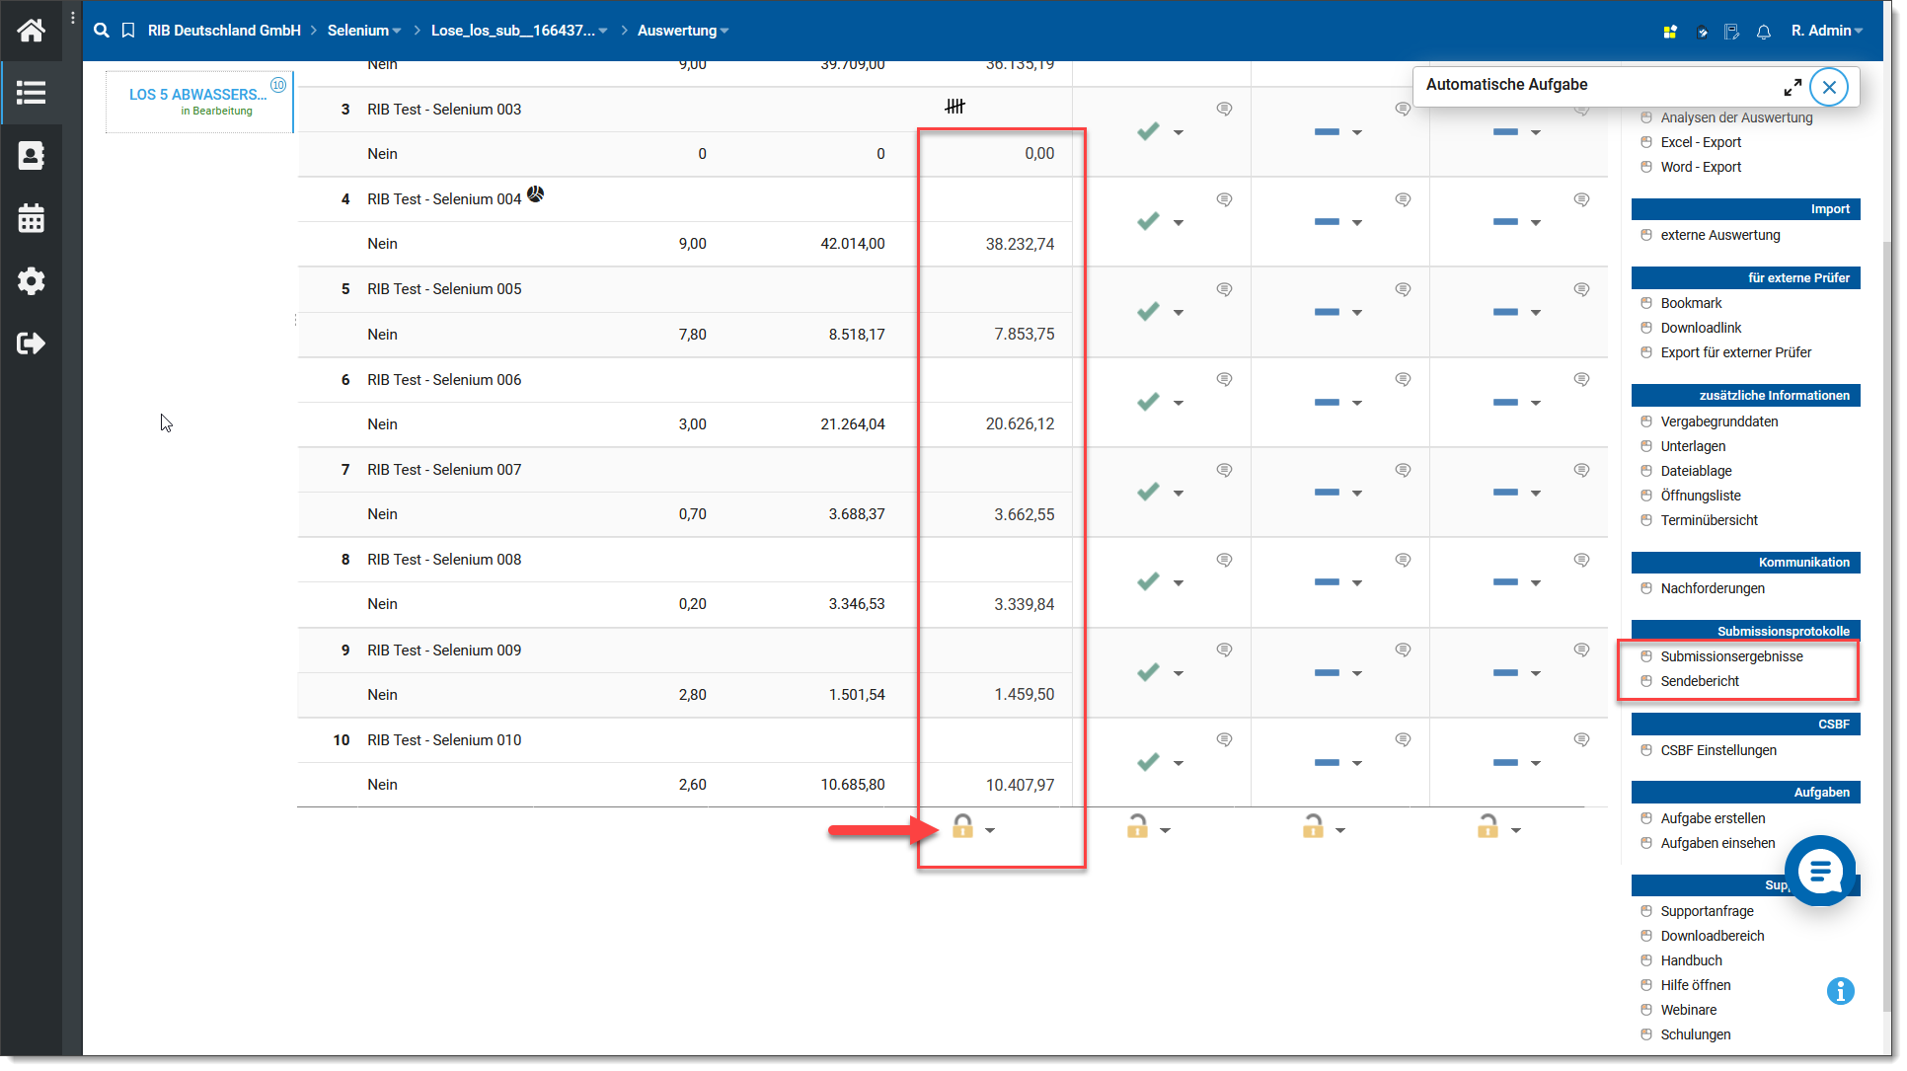Open the home page icon
This screenshot has height=1071, width=1907.
coord(31,31)
